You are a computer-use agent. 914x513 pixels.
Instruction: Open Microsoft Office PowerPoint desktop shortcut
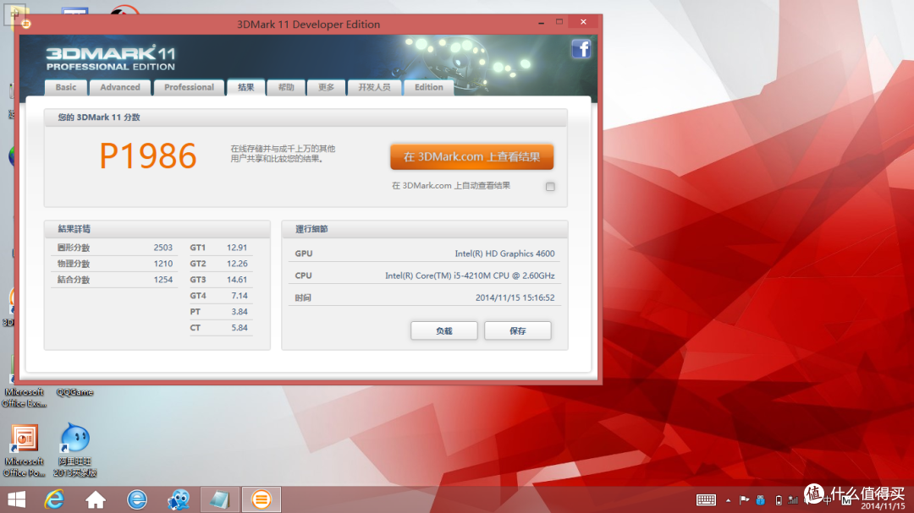[x=24, y=451]
